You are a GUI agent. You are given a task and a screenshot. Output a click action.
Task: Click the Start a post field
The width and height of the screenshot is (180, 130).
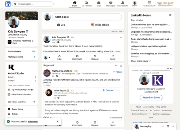(87, 17)
